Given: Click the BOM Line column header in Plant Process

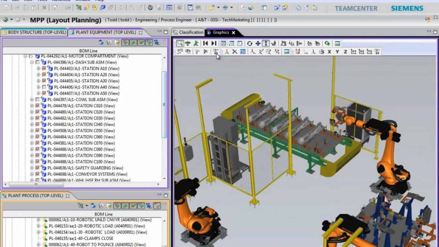Looking at the screenshot, I should pyautogui.click(x=103, y=214).
